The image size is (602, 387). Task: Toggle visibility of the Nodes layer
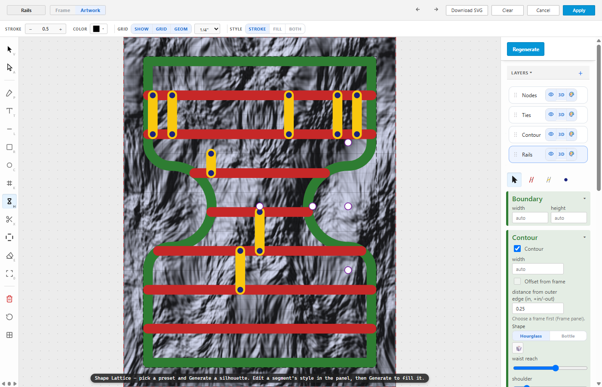click(551, 95)
